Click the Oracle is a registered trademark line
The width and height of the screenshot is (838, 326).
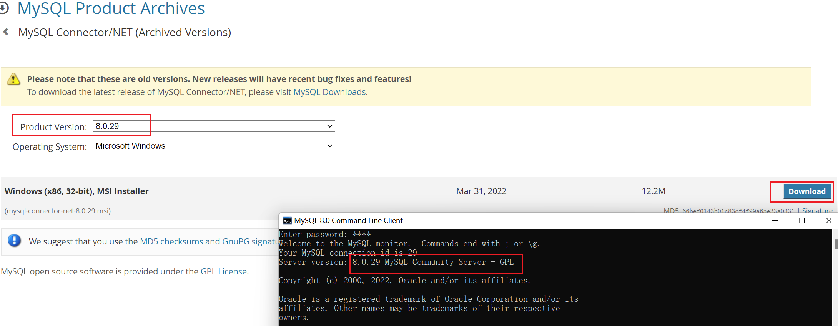coord(428,299)
